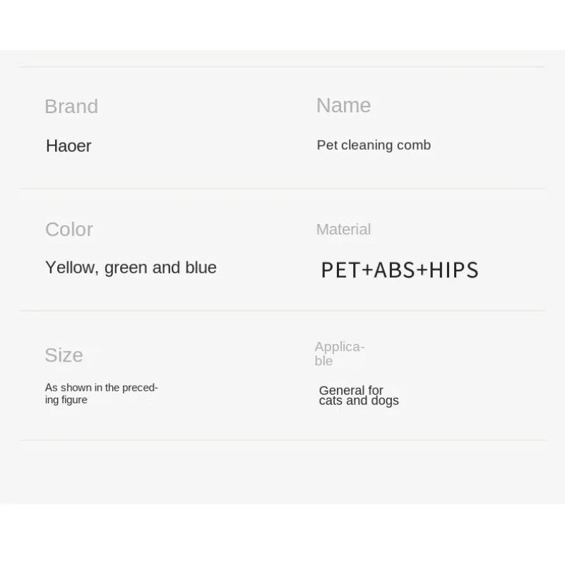Click the Material heading

point(343,230)
